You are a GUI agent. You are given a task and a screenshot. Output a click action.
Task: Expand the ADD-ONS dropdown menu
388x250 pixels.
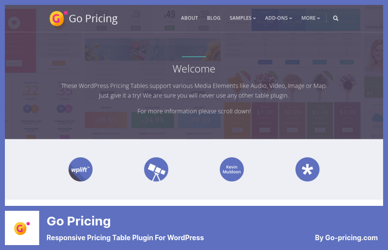(x=279, y=18)
